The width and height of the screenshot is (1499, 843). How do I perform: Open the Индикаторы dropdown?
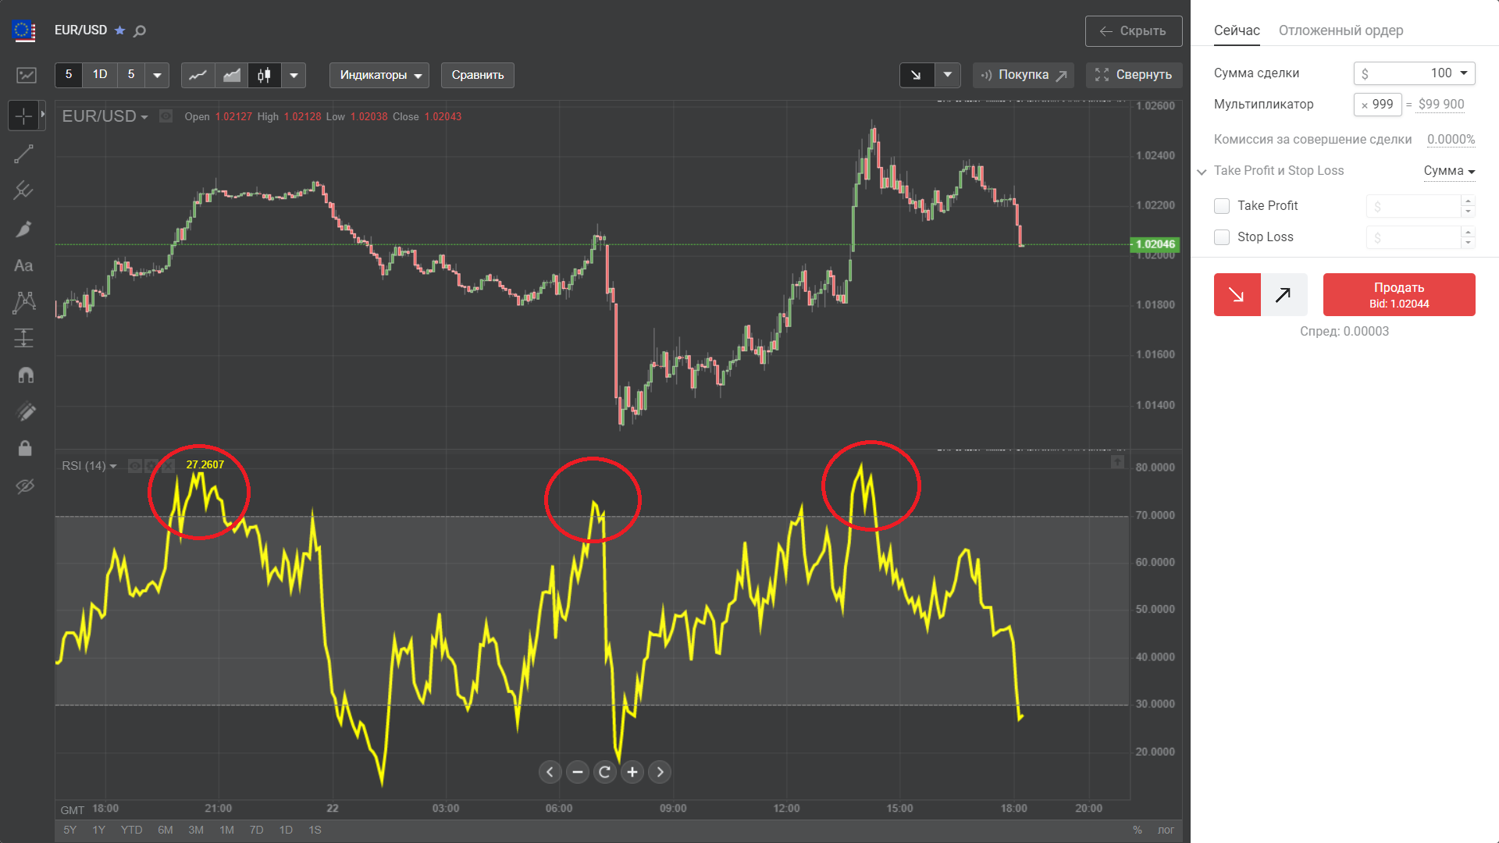pyautogui.click(x=379, y=75)
